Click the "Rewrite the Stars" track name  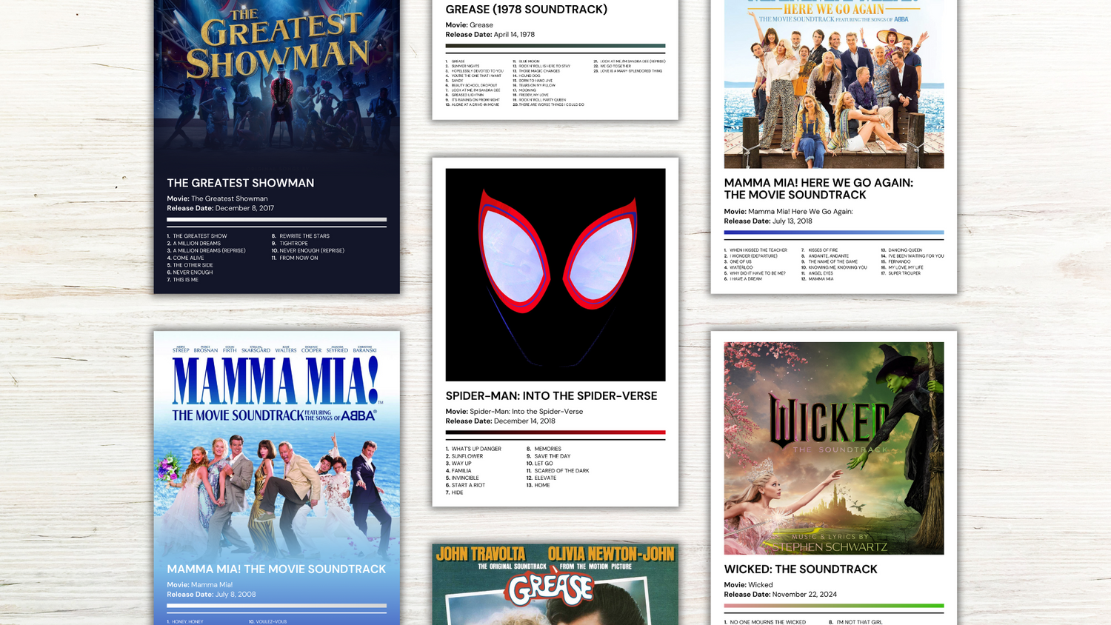click(304, 236)
